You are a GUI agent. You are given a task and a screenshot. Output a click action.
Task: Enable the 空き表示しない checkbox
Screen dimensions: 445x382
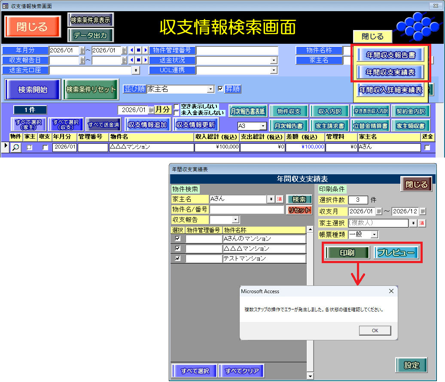point(176,106)
